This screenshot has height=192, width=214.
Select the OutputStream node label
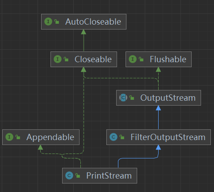point(168,98)
